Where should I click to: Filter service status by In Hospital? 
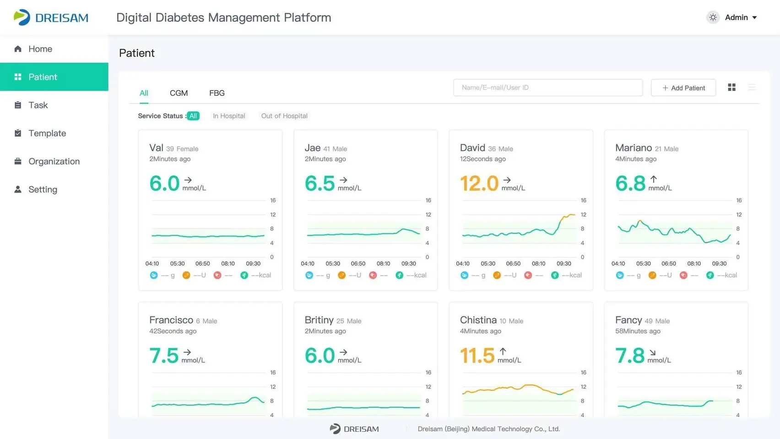pos(229,116)
